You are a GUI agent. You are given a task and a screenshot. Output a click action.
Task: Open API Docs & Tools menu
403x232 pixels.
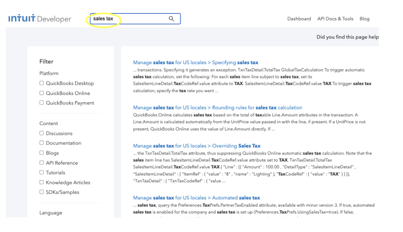point(335,19)
